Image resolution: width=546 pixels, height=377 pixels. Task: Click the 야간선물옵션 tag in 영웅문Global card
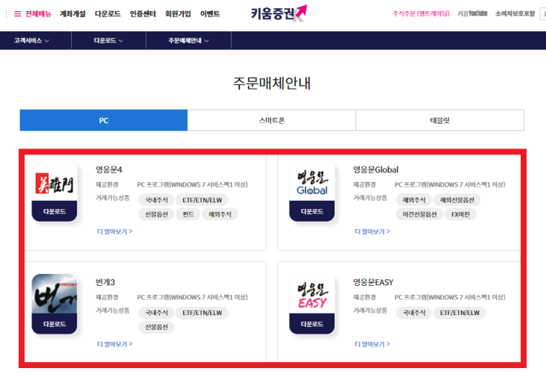click(420, 214)
